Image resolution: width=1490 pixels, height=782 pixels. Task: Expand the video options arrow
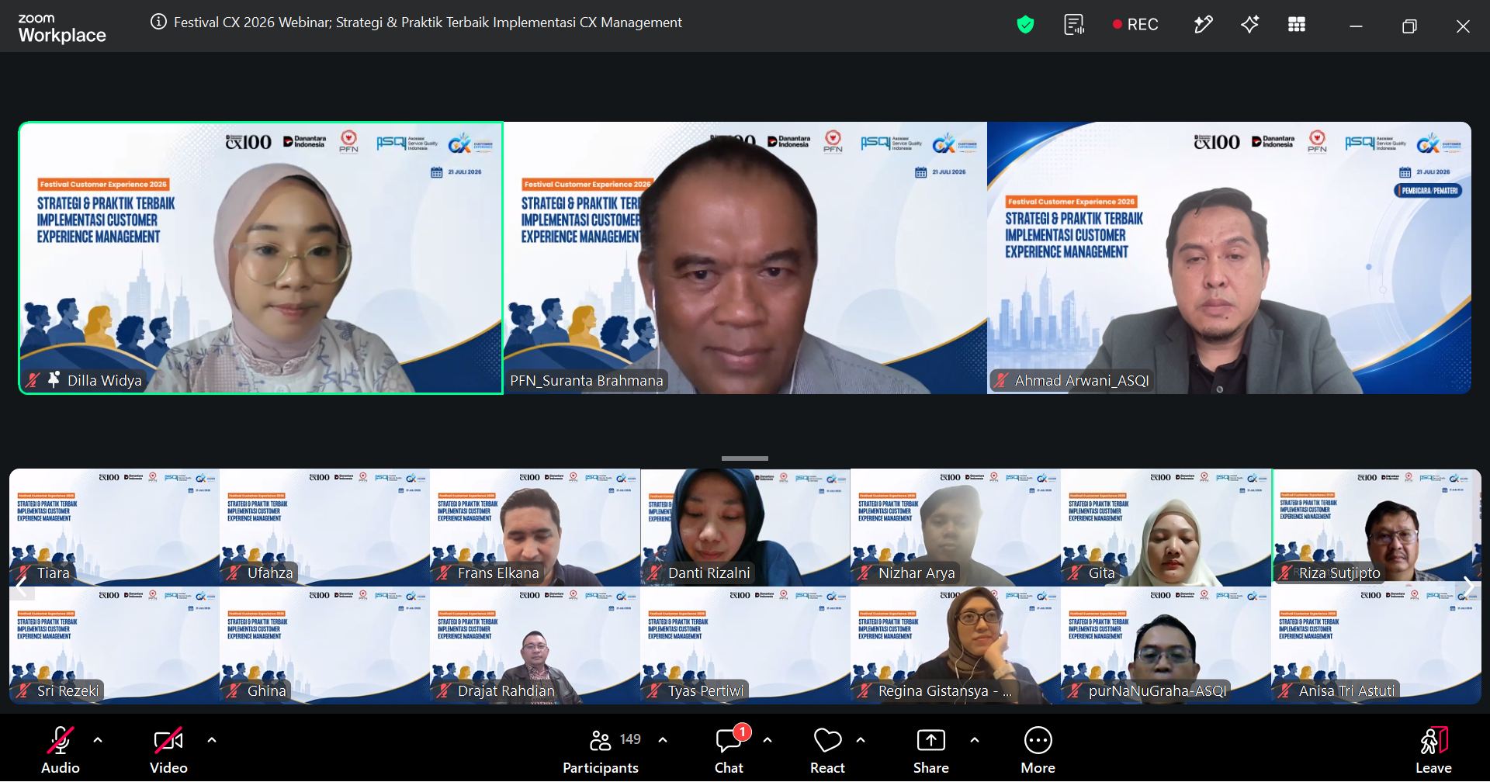click(212, 740)
